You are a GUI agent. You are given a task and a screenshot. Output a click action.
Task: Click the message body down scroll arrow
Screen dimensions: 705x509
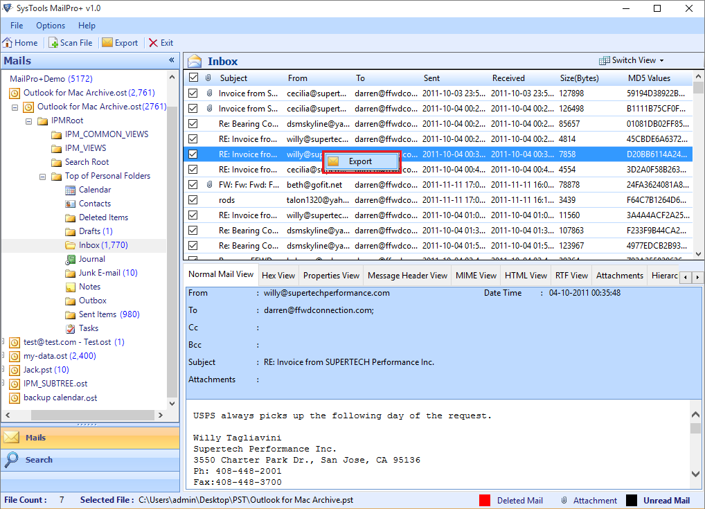click(695, 474)
